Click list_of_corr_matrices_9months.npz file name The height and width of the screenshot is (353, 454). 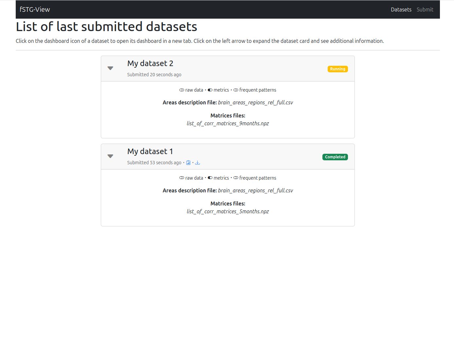click(x=228, y=123)
